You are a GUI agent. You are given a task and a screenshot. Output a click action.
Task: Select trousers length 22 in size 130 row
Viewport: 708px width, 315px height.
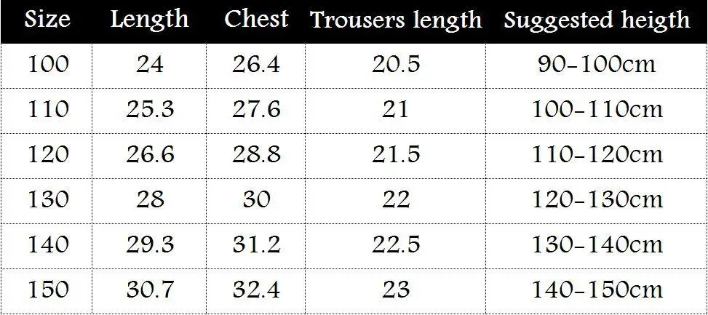coord(396,200)
